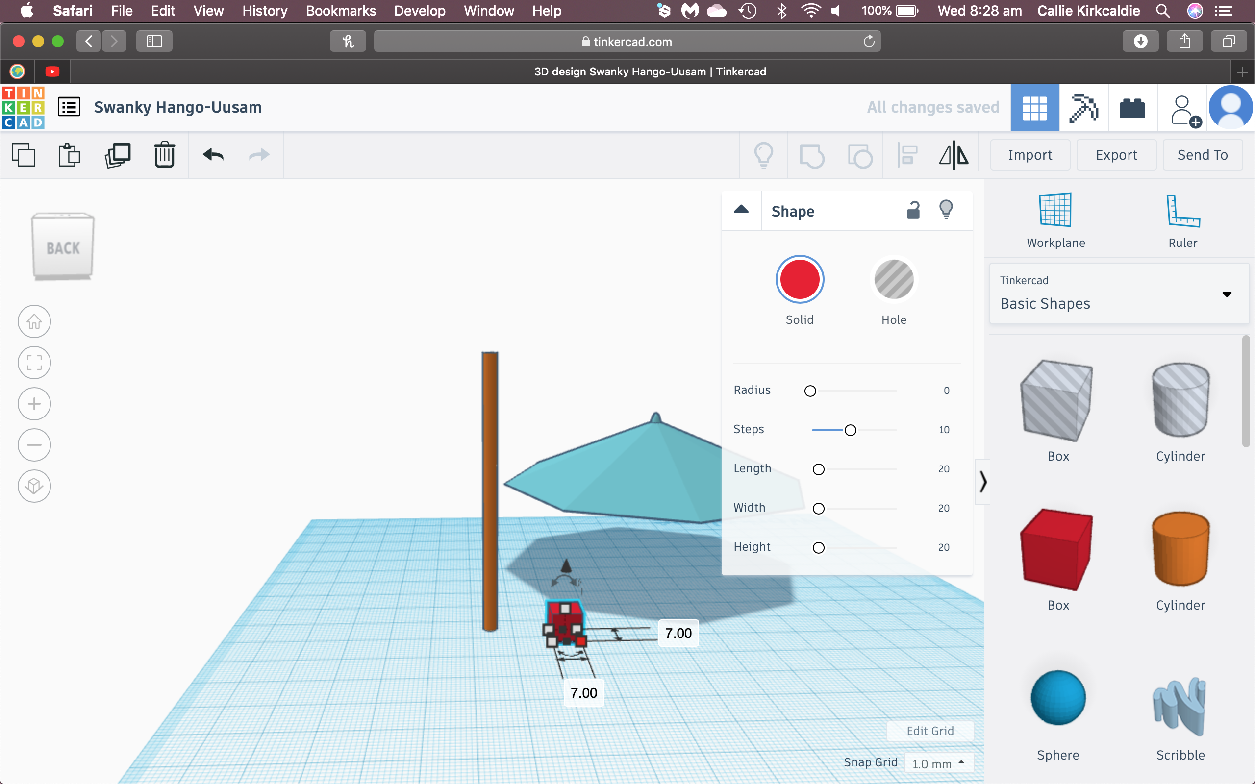Pick the Scribble shape
1255x784 pixels.
[x=1180, y=706]
